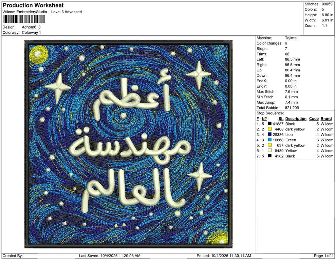Click the stitches total "99059"
336x259 pixels.
point(327,4)
